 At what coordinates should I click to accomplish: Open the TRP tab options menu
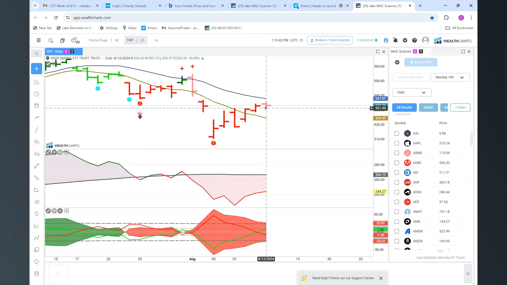(x=137, y=40)
